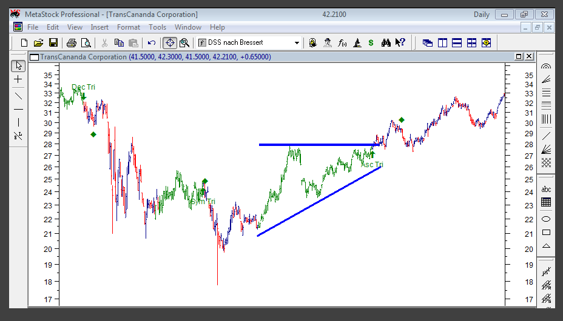This screenshot has width=563, height=321.
Task: Click the Copy icon
Action: (x=119, y=43)
